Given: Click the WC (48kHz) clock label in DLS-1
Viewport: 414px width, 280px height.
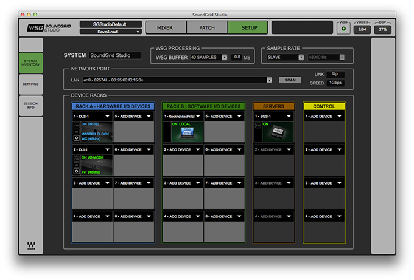Looking at the screenshot, I should point(91,139).
